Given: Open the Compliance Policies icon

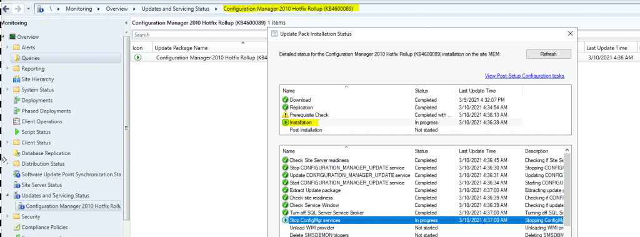Looking at the screenshot, I should click(16, 227).
